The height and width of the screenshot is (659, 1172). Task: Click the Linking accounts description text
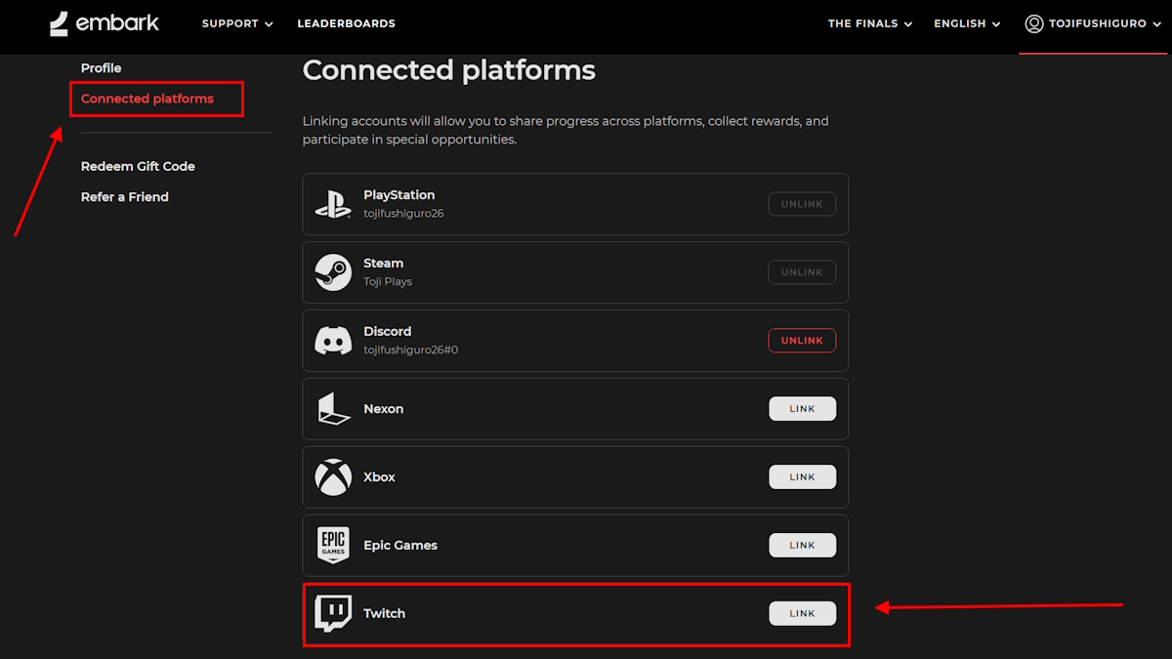pos(565,131)
